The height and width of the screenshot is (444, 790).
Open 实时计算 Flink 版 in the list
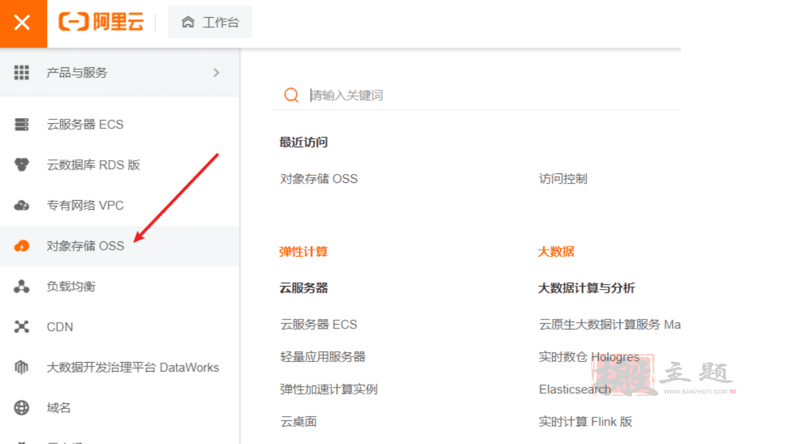coord(586,422)
